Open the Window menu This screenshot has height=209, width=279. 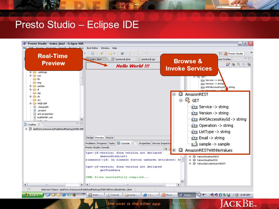click(x=105, y=48)
